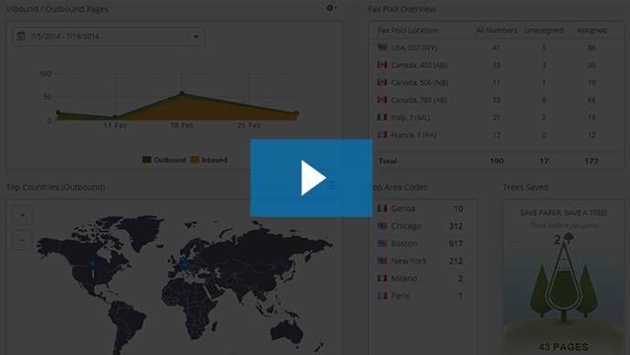This screenshot has height=355, width=630.
Task: Click the Fax Pool Overview heading
Action: (402, 9)
